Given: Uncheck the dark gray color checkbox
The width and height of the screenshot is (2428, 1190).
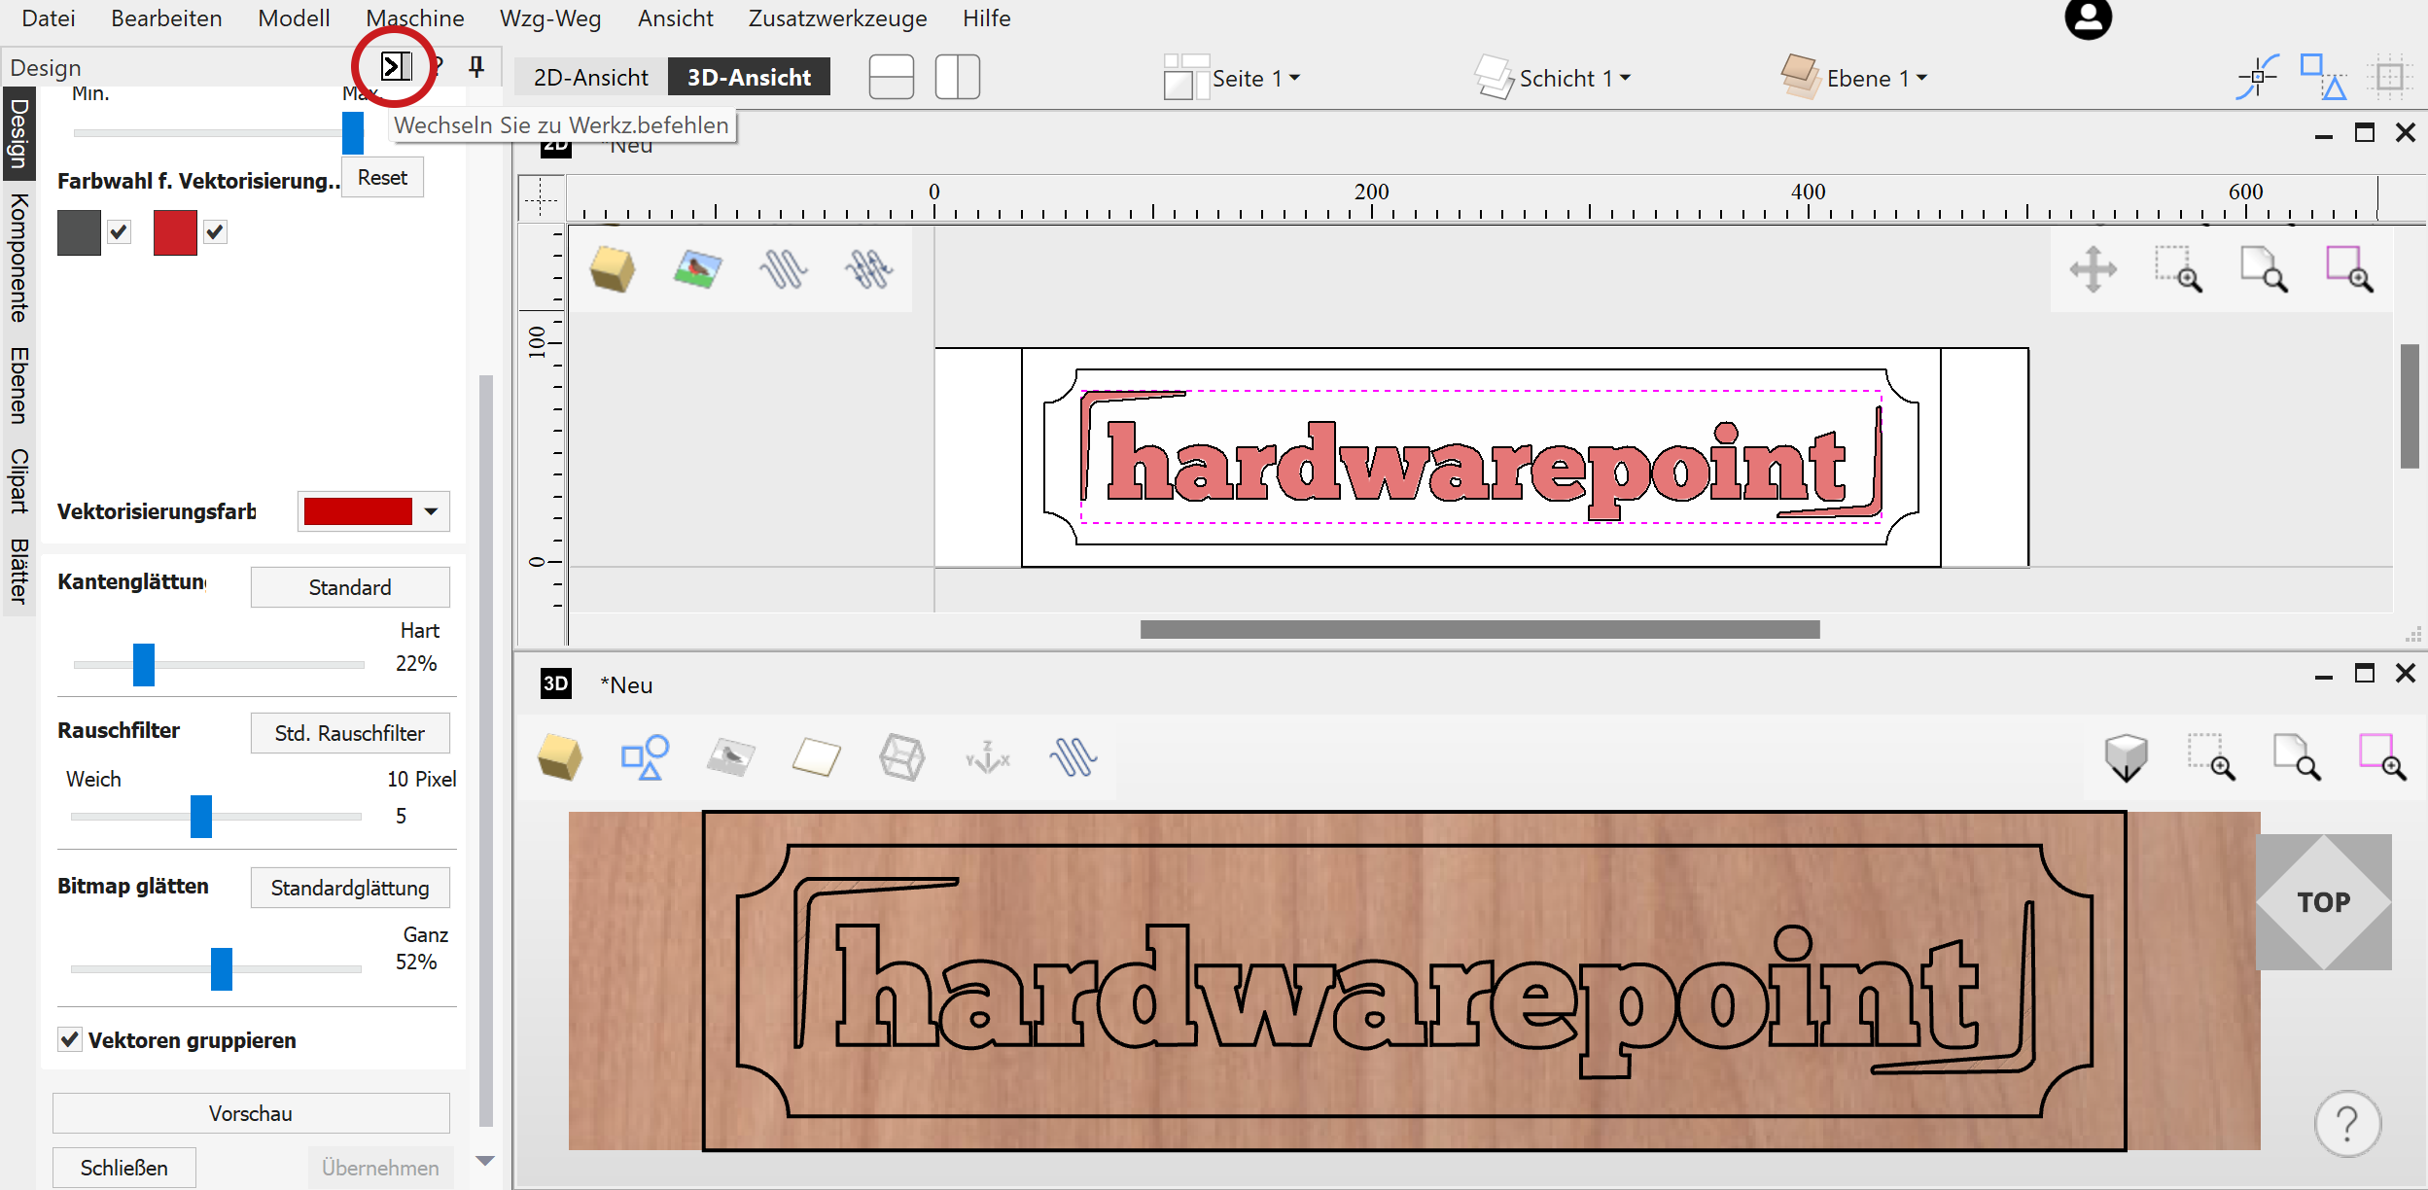Looking at the screenshot, I should 119,232.
